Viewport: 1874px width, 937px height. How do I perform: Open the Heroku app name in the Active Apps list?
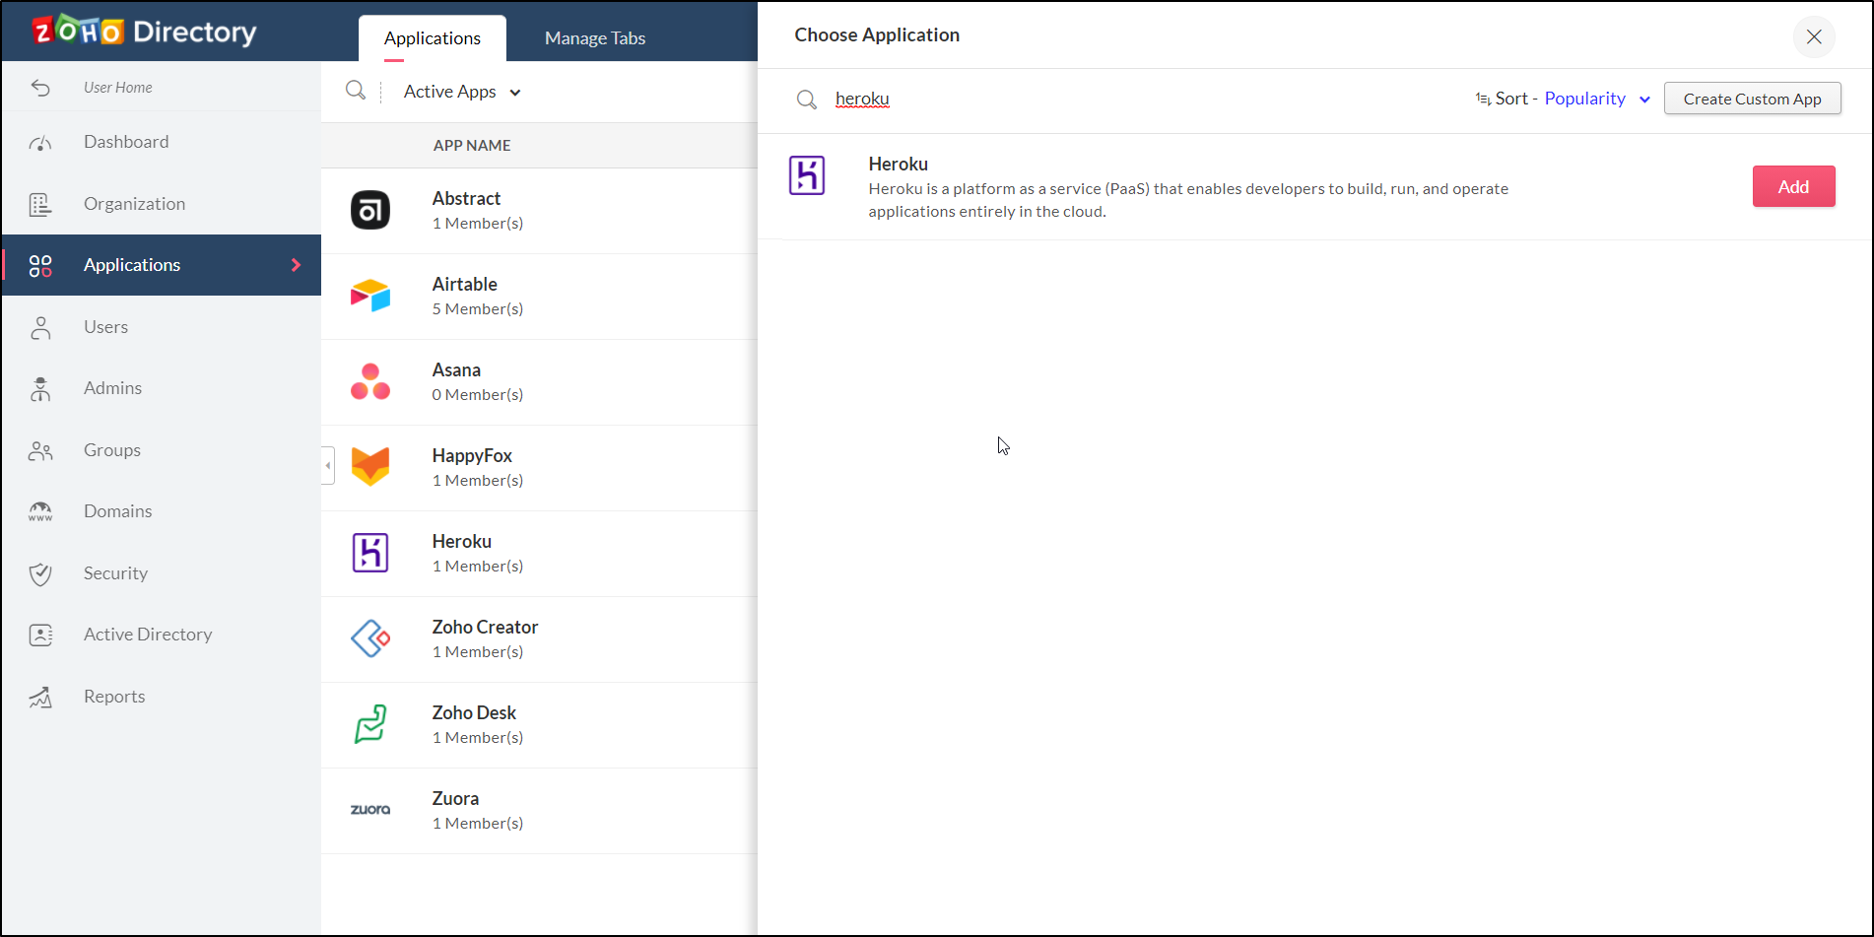[x=461, y=541]
